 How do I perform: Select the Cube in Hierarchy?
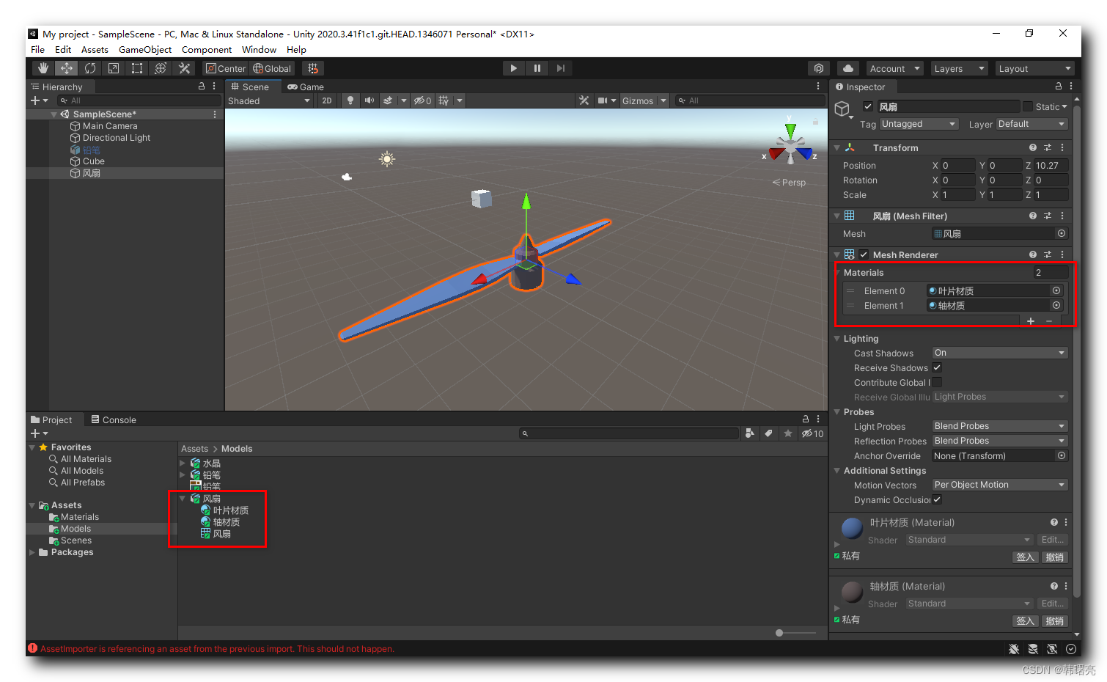[93, 161]
